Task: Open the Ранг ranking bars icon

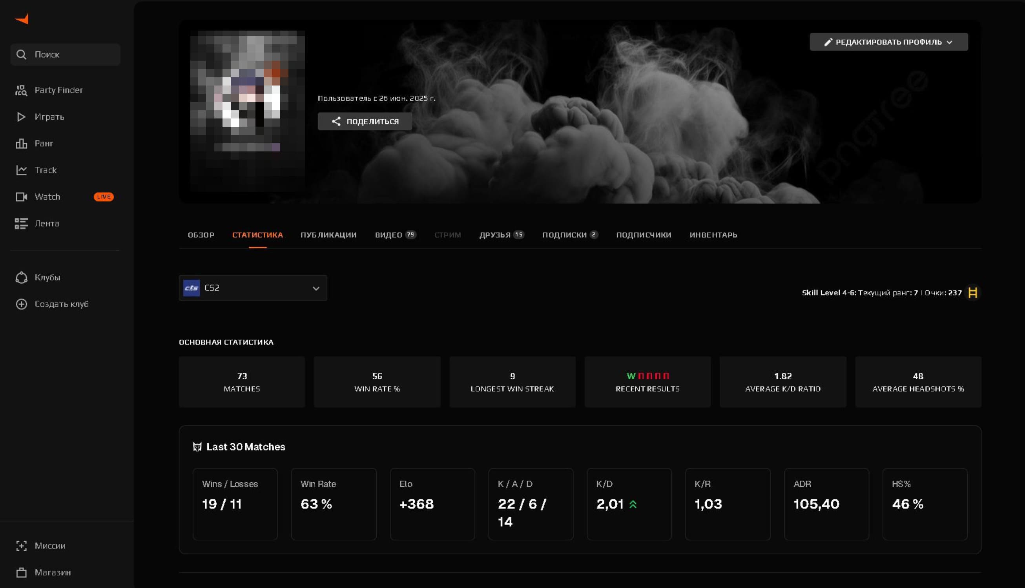Action: [x=21, y=143]
